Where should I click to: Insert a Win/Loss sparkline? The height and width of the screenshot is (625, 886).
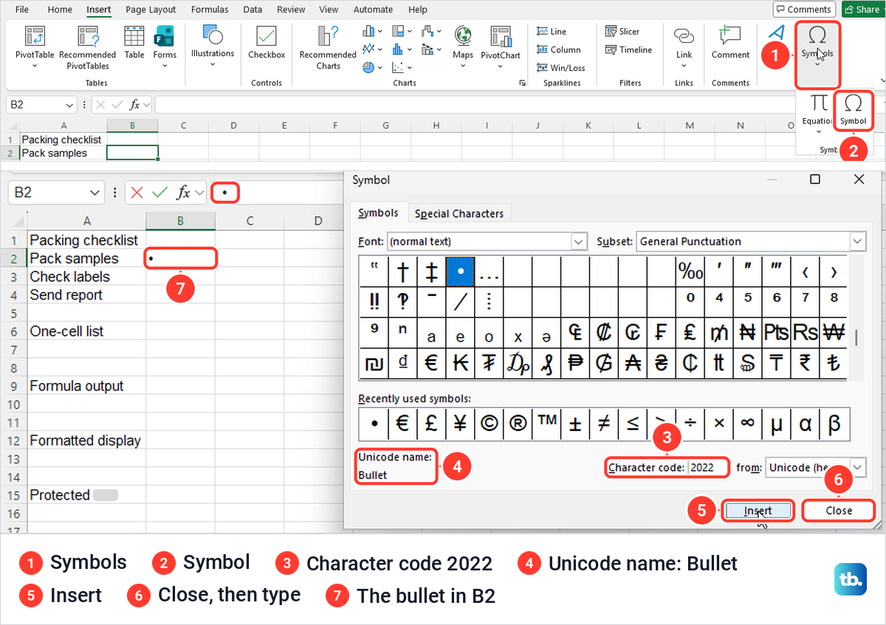coord(560,68)
